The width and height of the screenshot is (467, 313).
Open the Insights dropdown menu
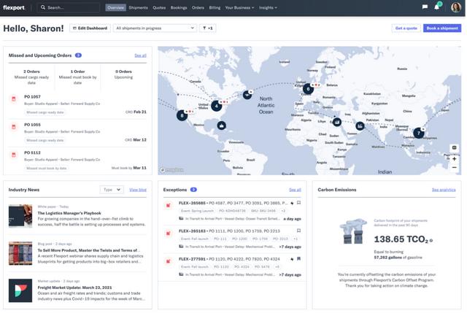[x=268, y=7]
